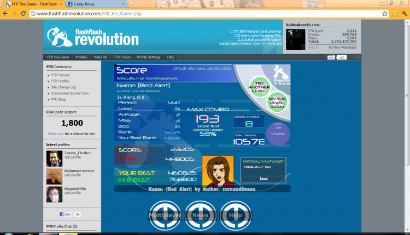Bookmark page with the star icon

[x=385, y=14]
